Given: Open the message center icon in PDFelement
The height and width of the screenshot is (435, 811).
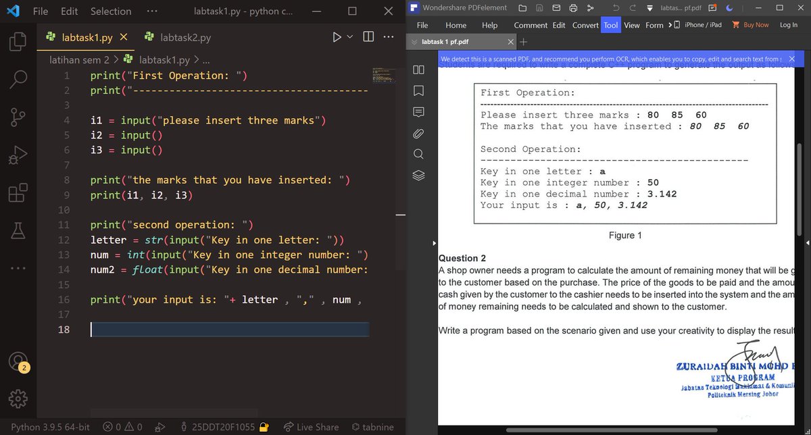Looking at the screenshot, I should pyautogui.click(x=712, y=7).
